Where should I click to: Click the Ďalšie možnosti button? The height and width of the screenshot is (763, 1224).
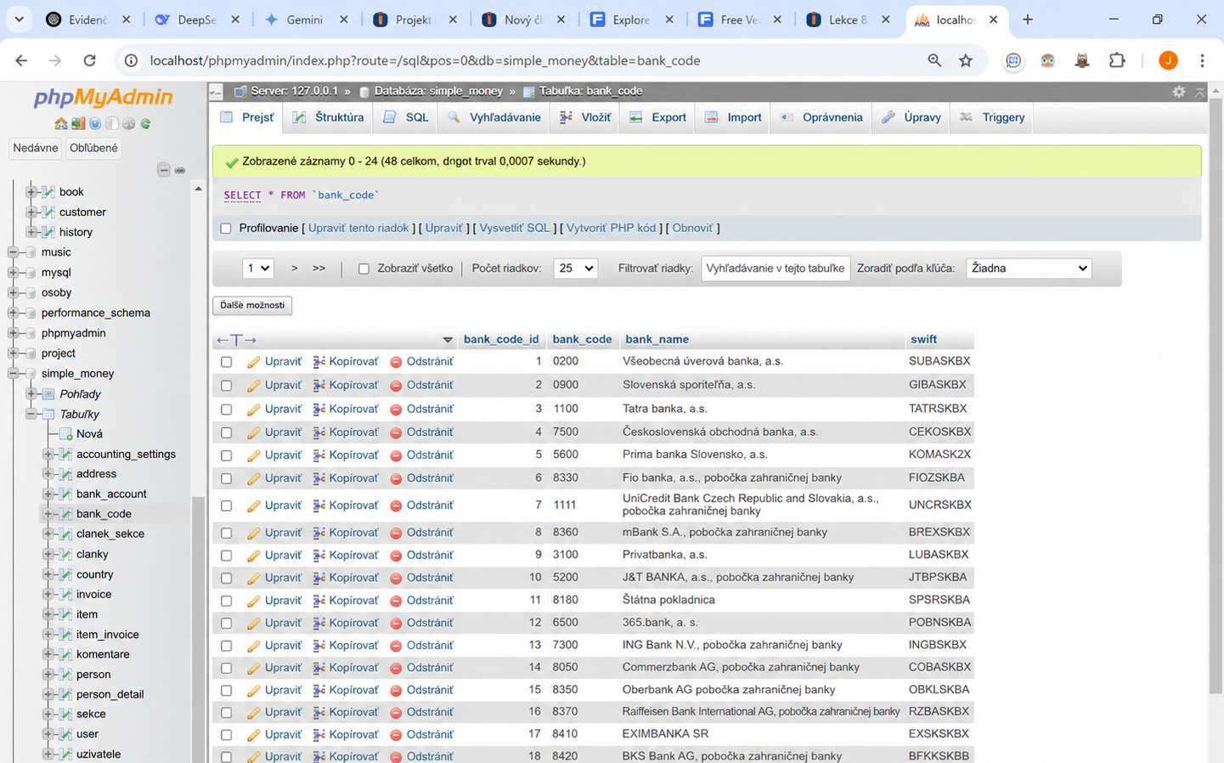click(252, 305)
